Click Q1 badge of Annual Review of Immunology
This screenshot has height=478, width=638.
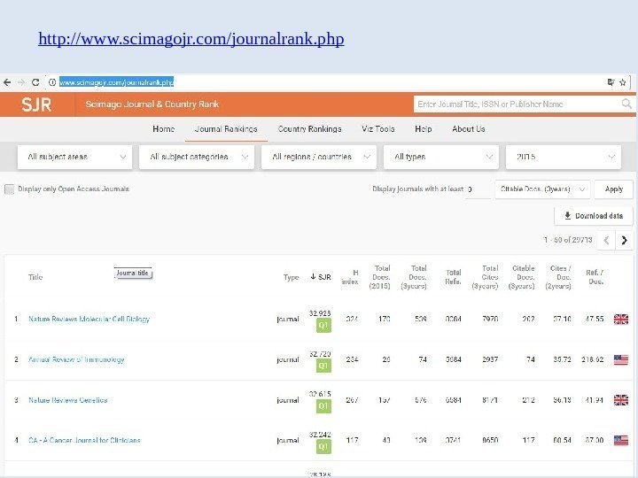(323, 366)
